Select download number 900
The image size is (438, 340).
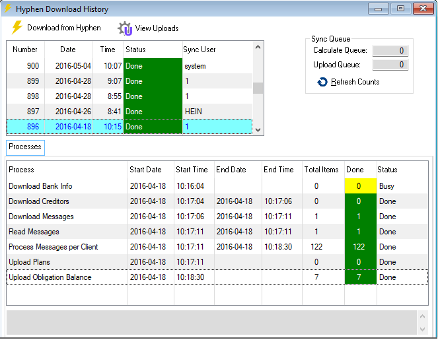point(129,66)
